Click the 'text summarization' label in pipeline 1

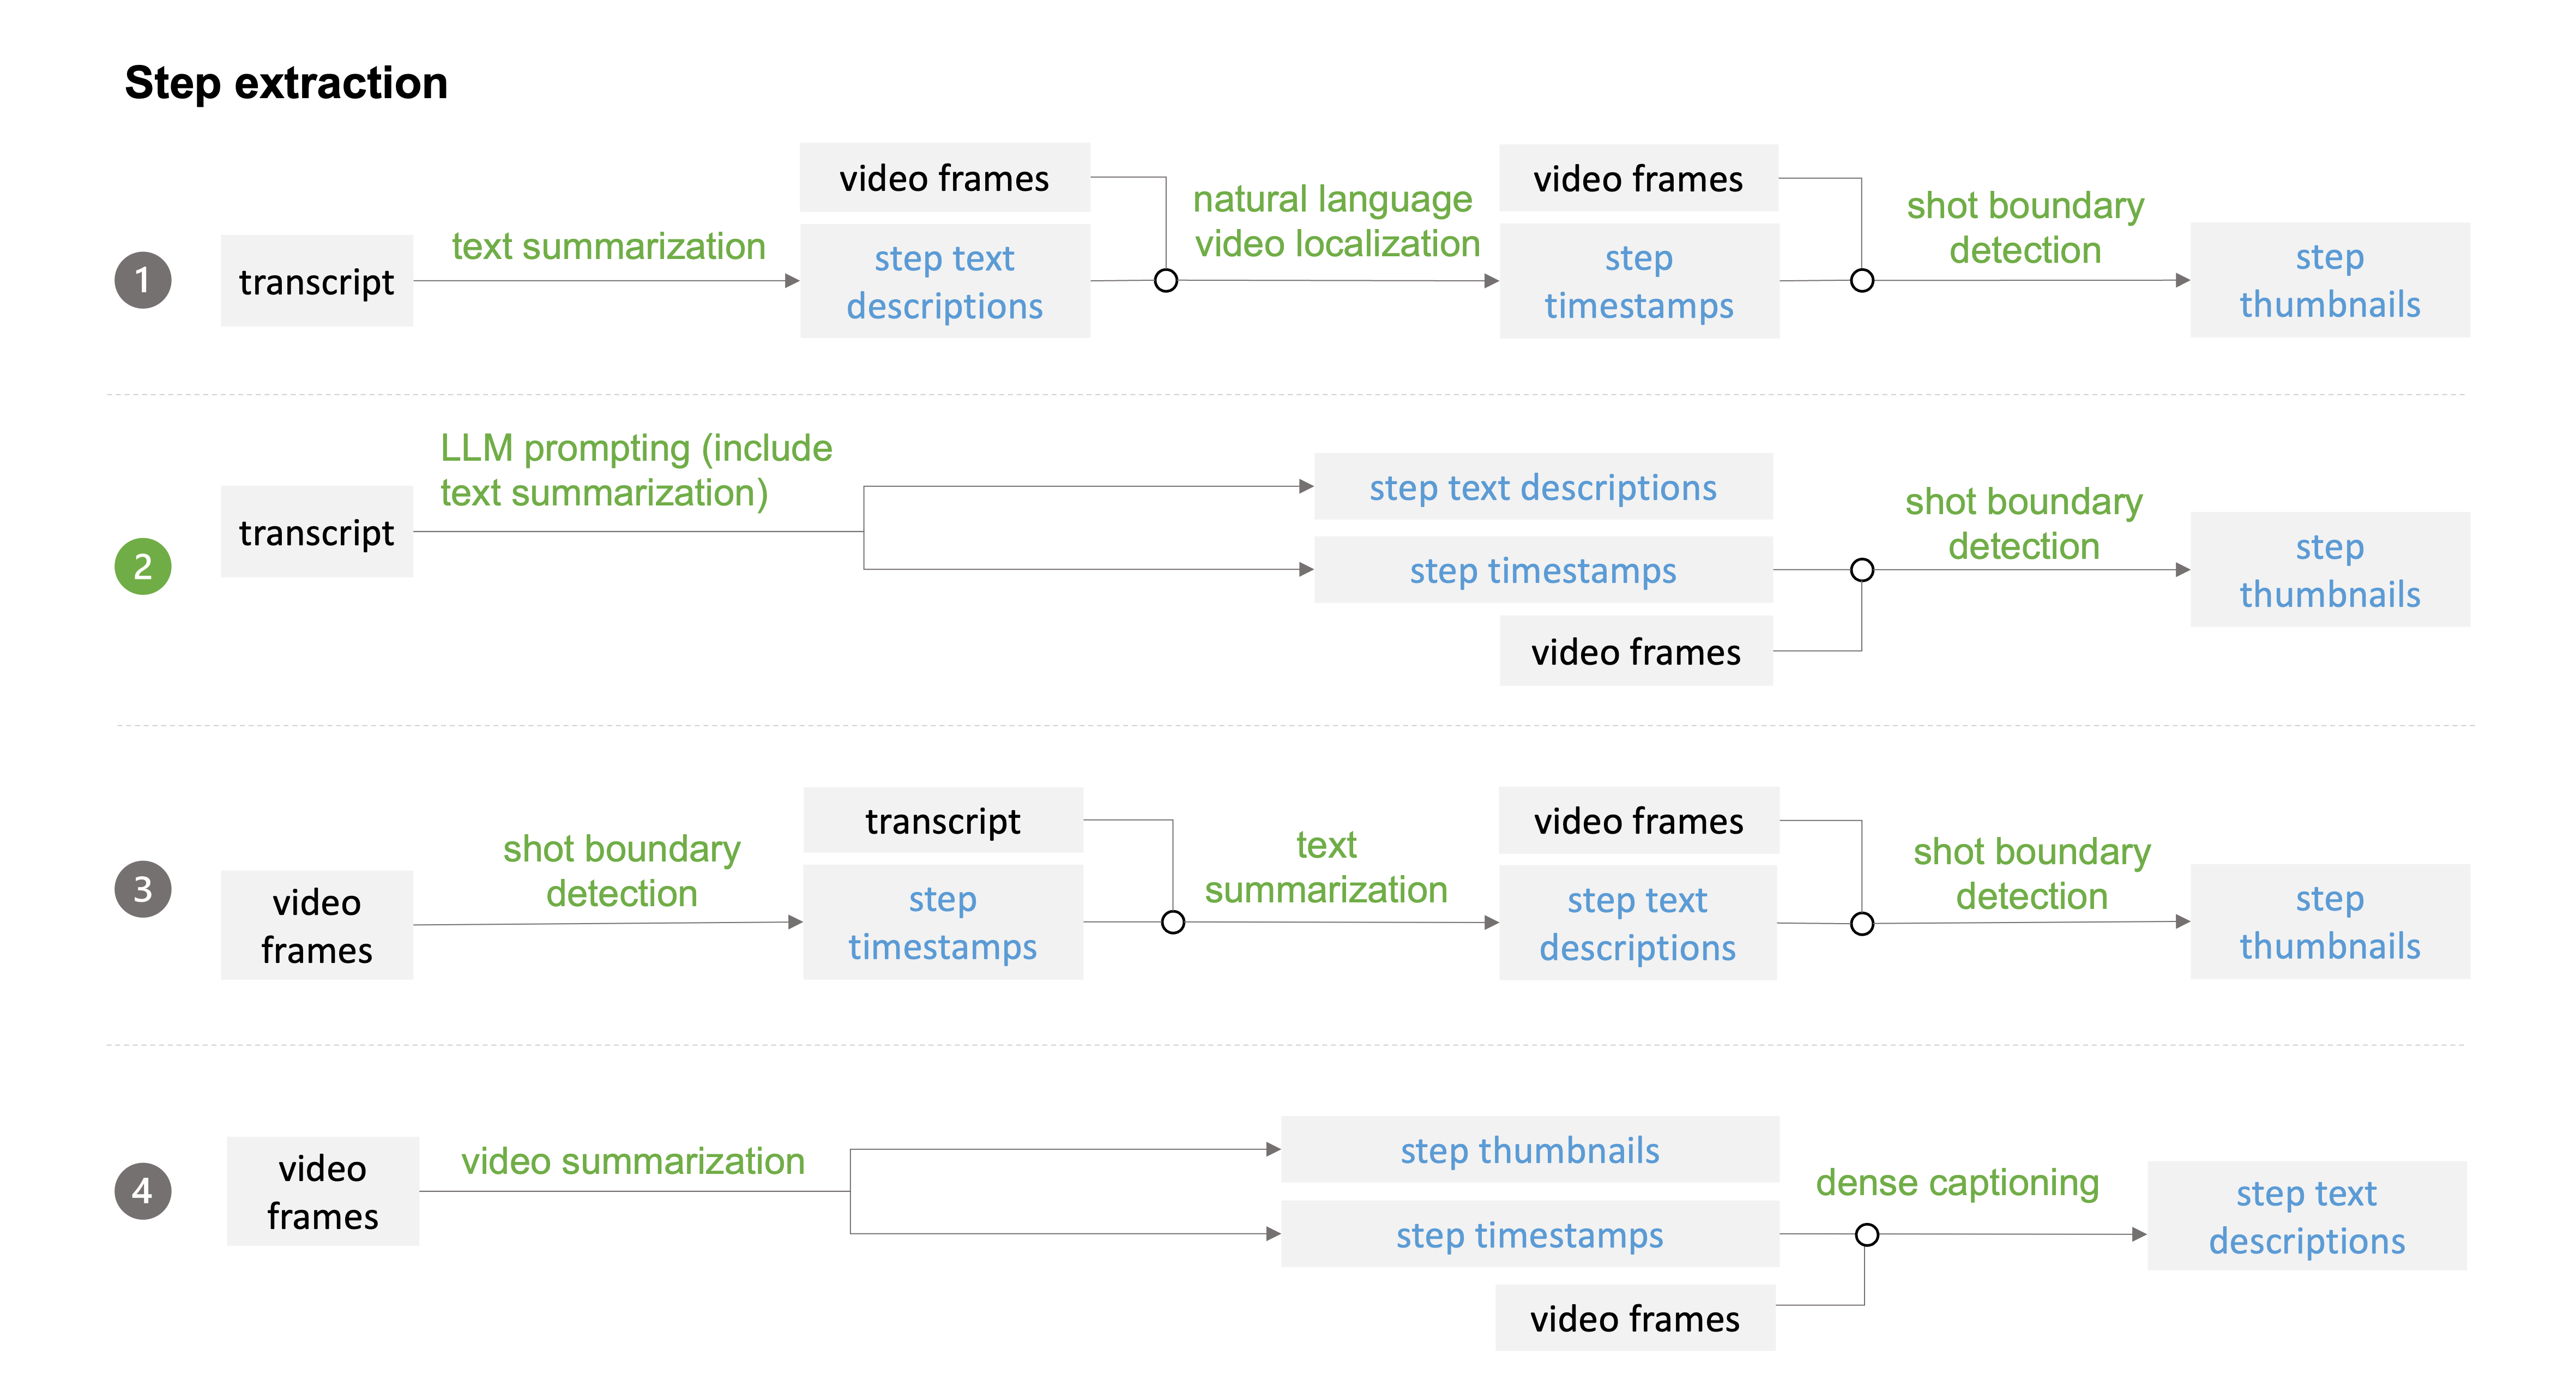click(608, 246)
